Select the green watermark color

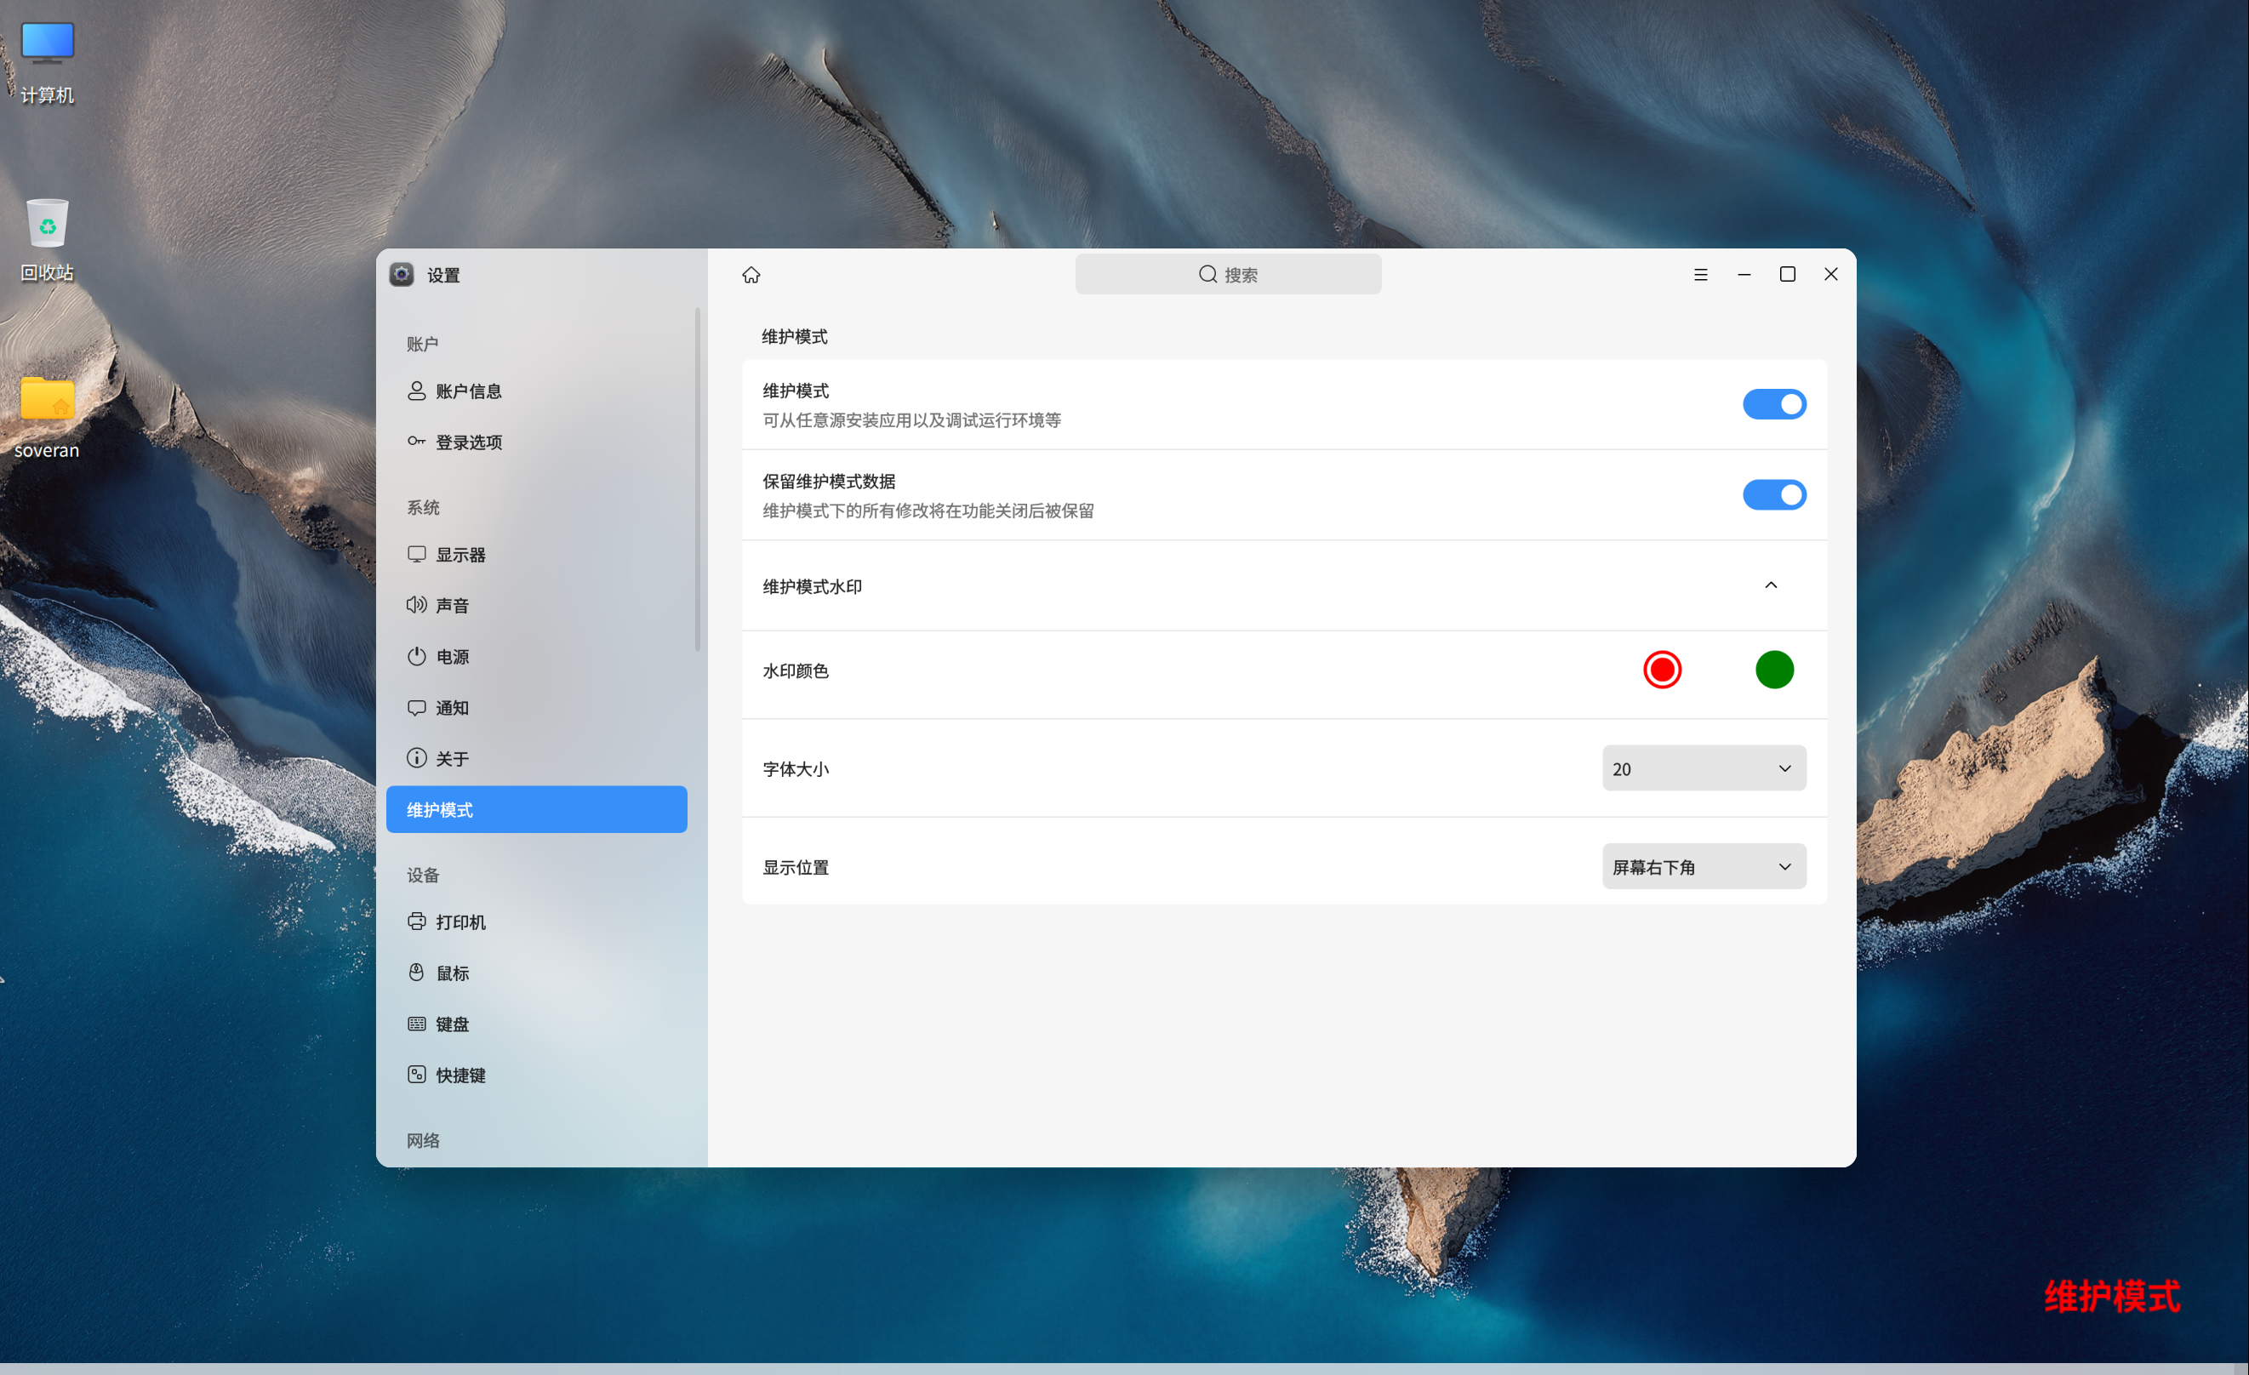[x=1773, y=670]
